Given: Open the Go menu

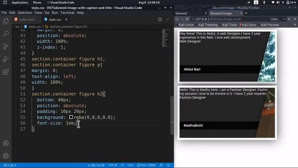Looking at the screenshot, I should click(47, 13).
